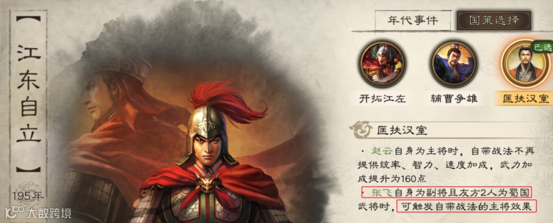Select the 国策选择 tab
The width and height of the screenshot is (553, 223).
tap(494, 20)
